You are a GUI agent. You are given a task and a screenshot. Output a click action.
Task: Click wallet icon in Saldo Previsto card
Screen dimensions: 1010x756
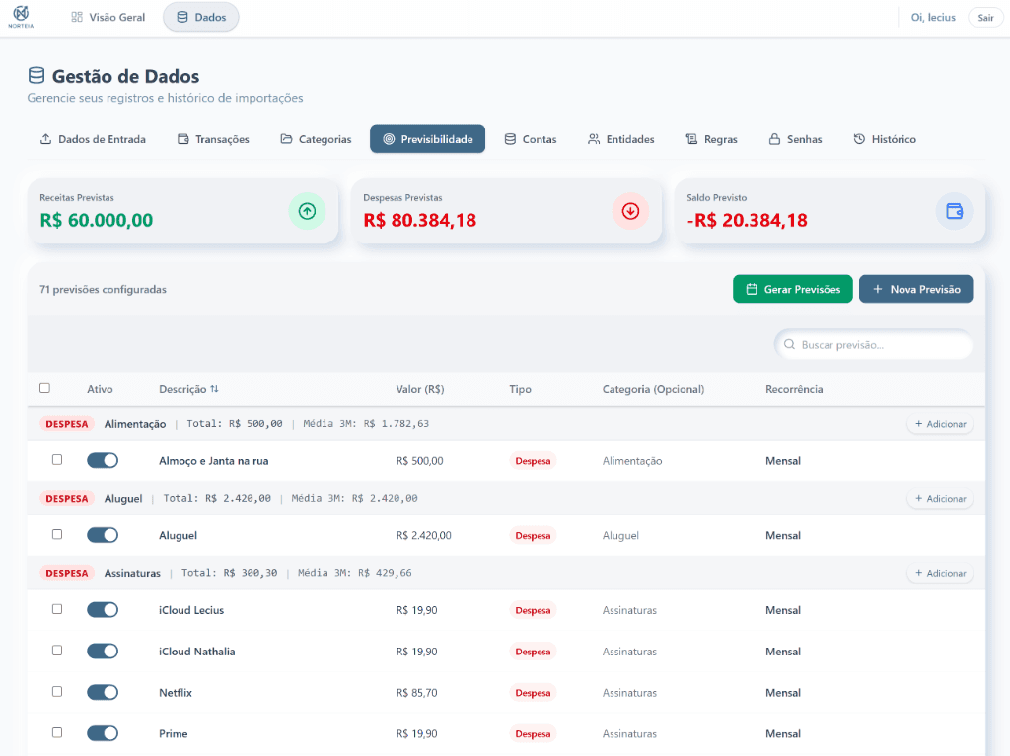click(x=954, y=211)
